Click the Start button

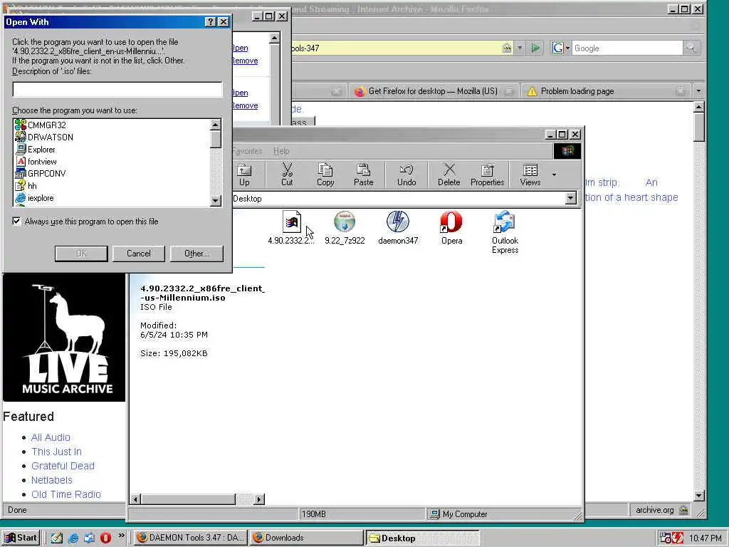(x=21, y=538)
